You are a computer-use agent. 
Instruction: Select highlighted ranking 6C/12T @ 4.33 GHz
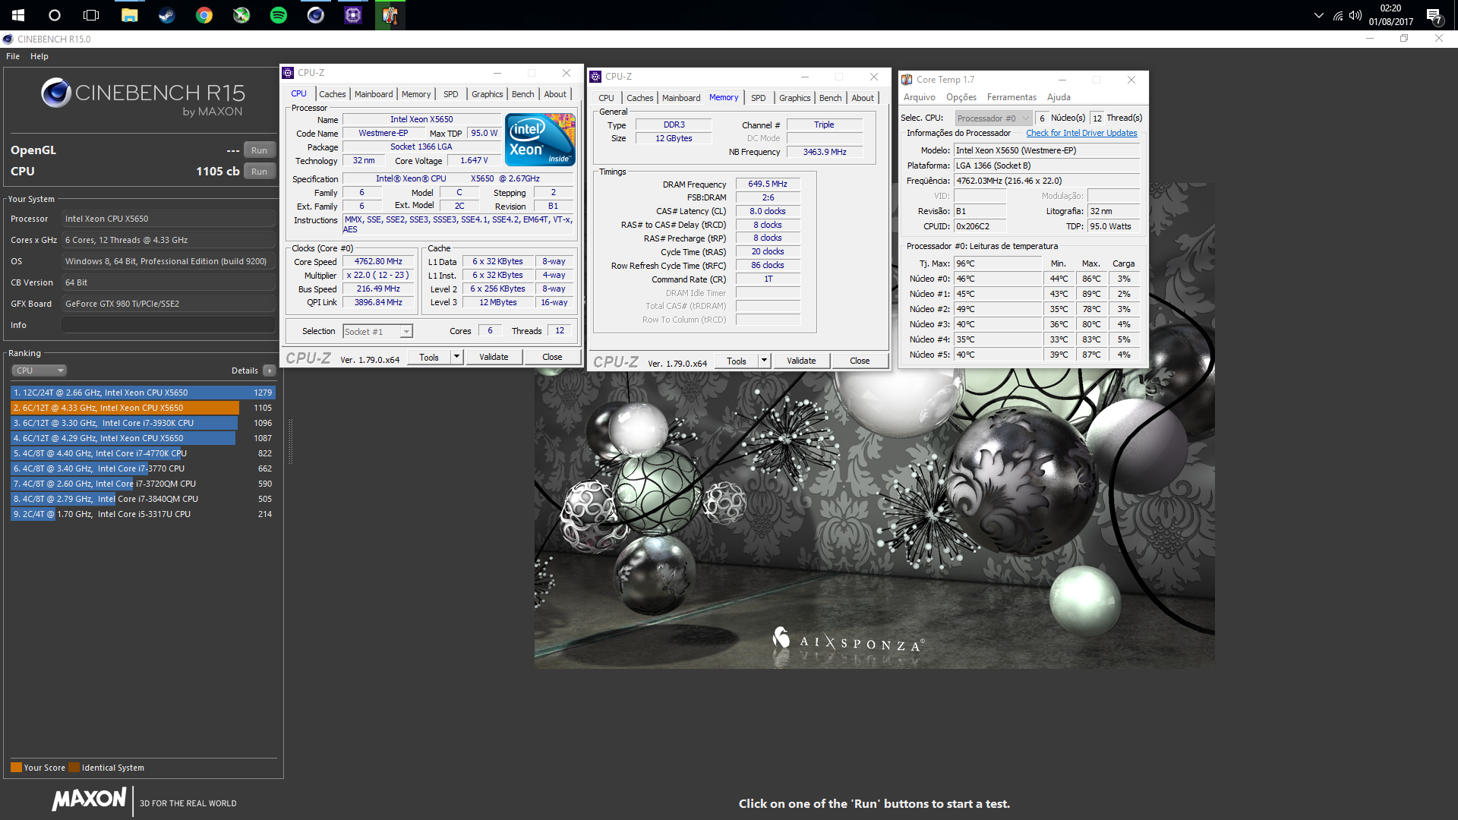143,408
